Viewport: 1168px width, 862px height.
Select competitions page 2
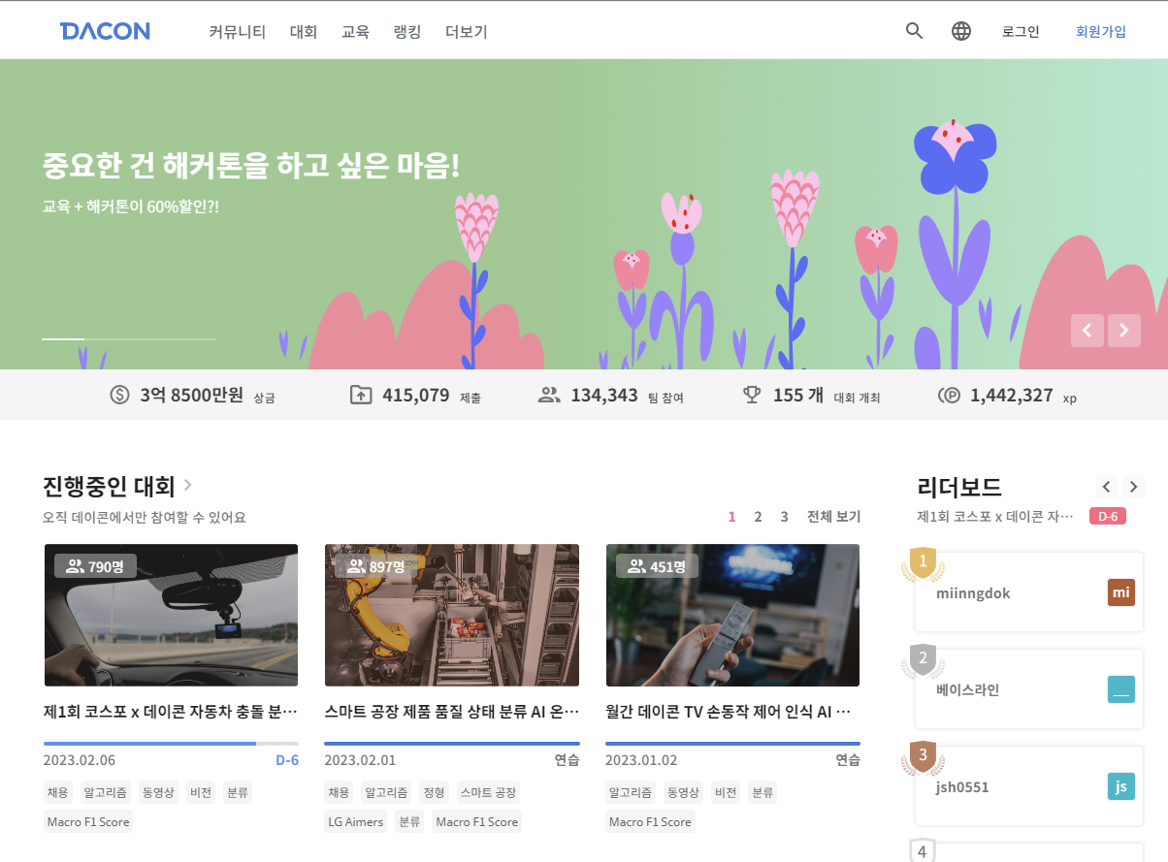click(x=759, y=517)
